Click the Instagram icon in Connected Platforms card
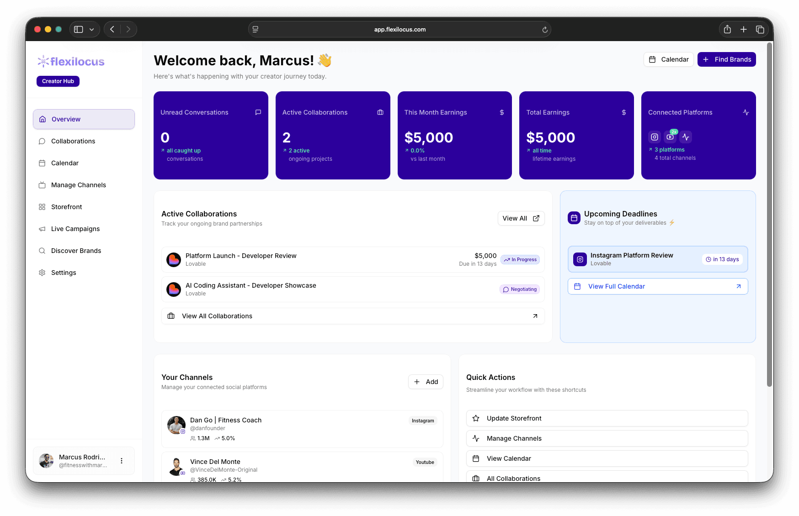 tap(655, 137)
